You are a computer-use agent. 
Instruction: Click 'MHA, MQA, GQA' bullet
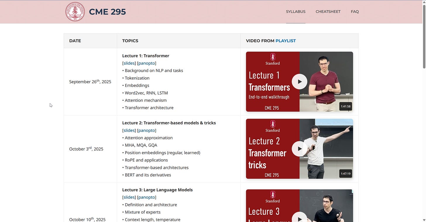click(x=140, y=145)
